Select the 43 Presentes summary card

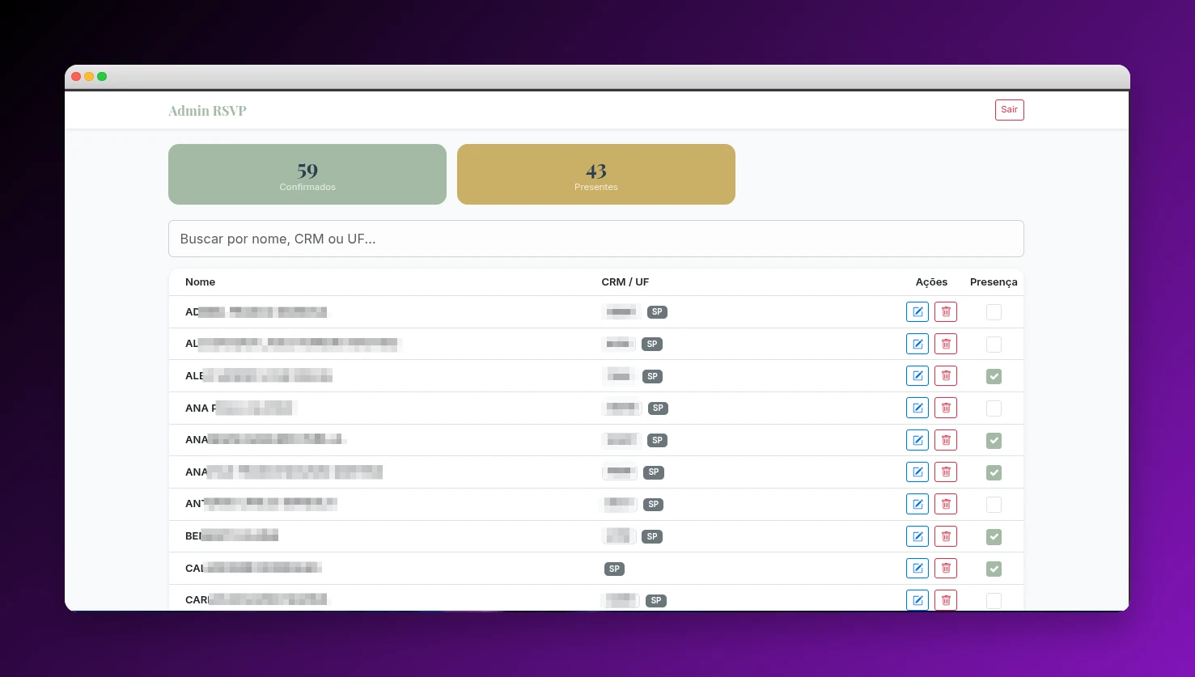596,174
